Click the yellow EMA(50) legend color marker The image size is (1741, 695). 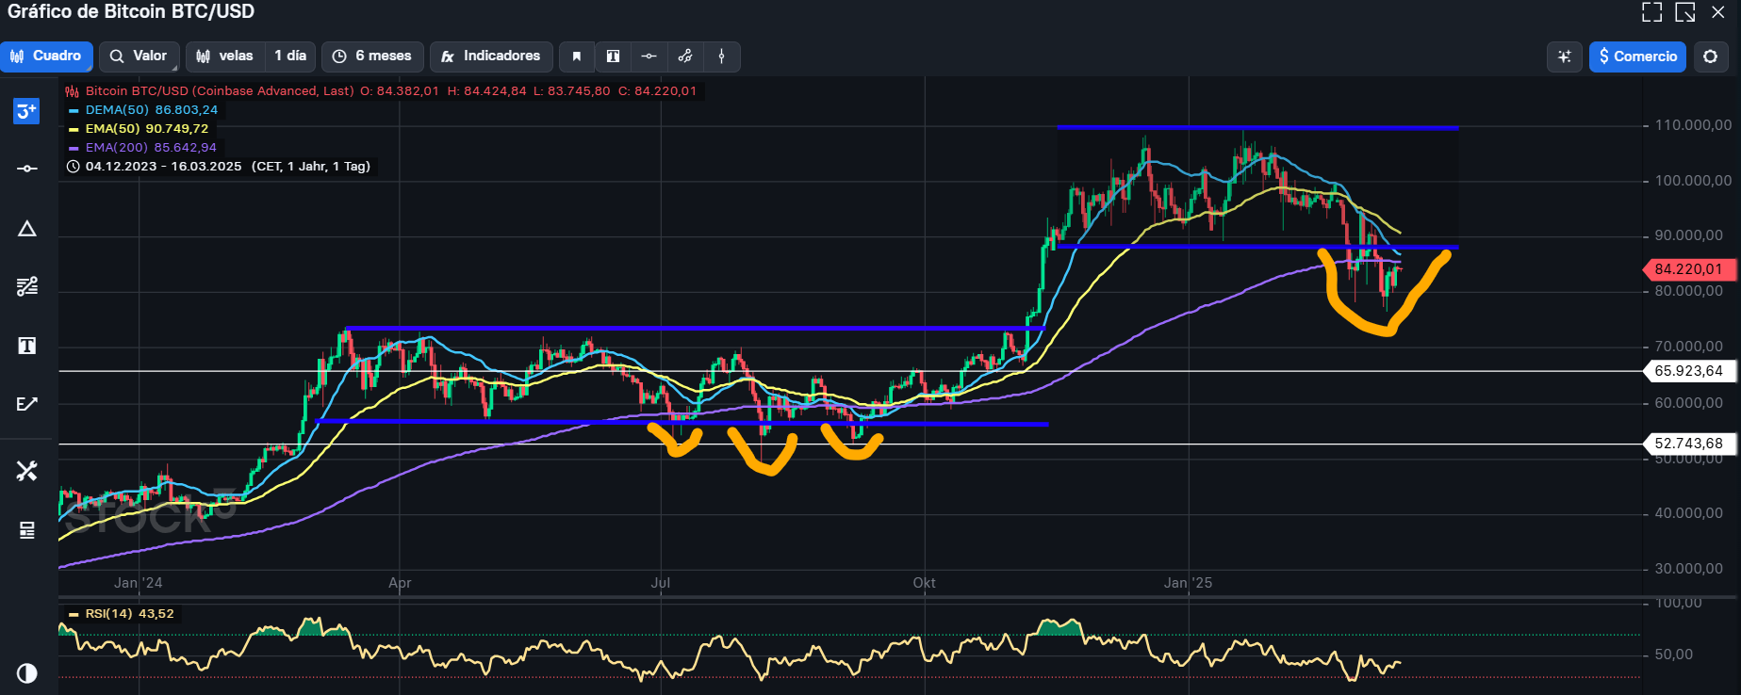pyautogui.click(x=74, y=129)
